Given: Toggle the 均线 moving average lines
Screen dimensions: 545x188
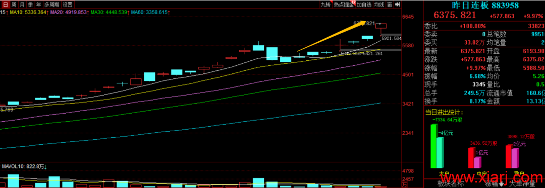Looking at the screenshot, I should point(379,5).
